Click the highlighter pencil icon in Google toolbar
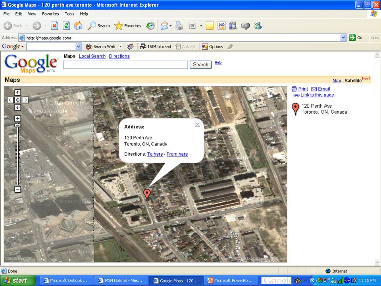The width and height of the screenshot is (381, 286). coord(230,46)
